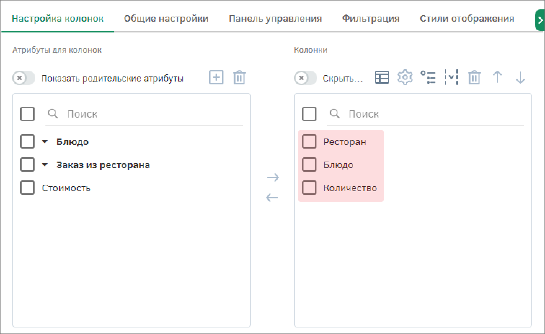Select Блюдо label in Колонки list

[338, 165]
